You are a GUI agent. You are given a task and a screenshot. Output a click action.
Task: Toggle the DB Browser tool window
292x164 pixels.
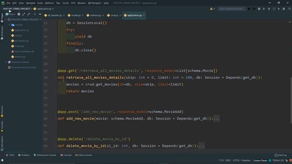pos(2,33)
